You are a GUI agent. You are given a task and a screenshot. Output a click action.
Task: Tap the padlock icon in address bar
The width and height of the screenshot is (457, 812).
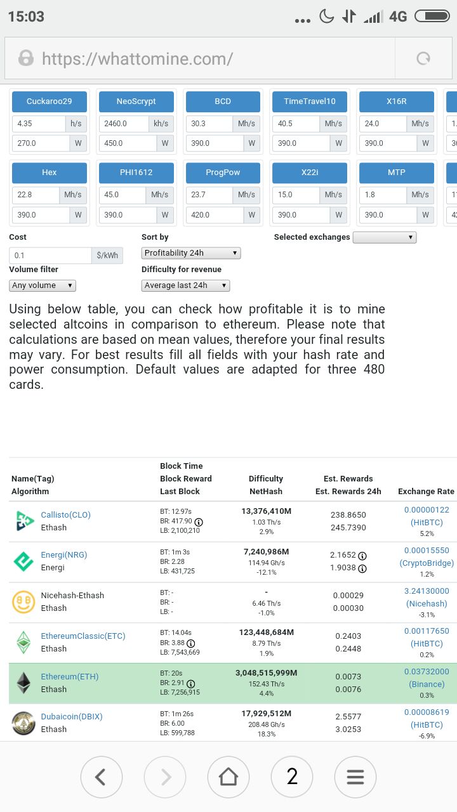(x=26, y=58)
